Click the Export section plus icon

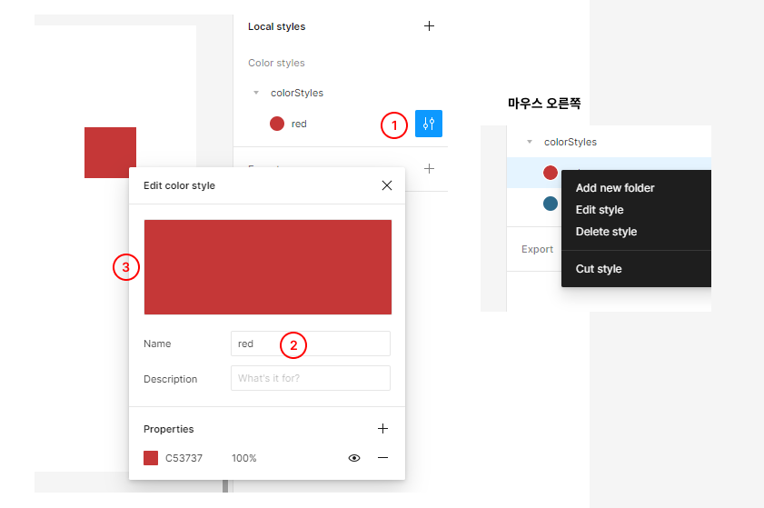(x=429, y=169)
